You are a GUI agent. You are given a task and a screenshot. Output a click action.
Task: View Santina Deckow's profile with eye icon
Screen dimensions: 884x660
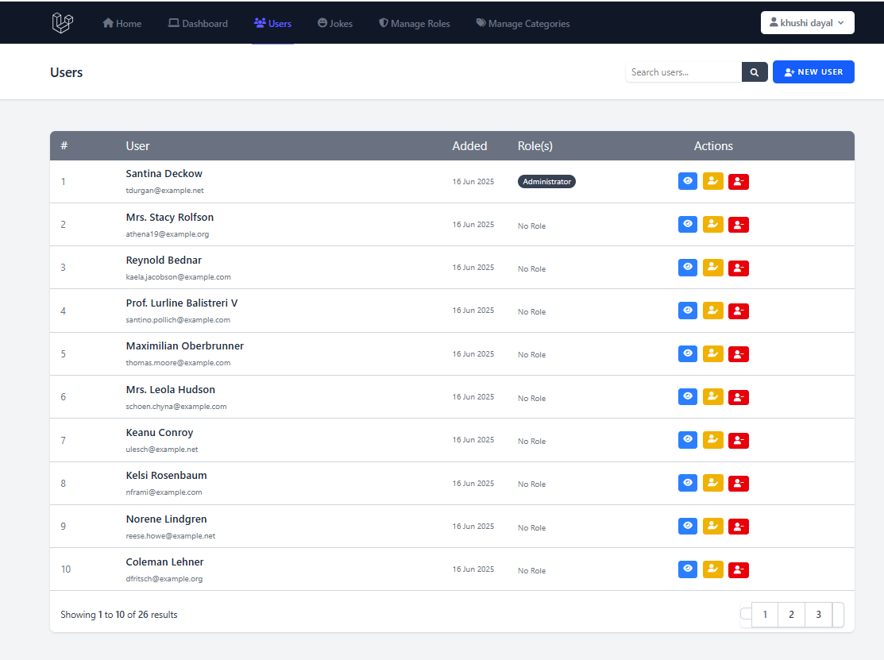688,181
